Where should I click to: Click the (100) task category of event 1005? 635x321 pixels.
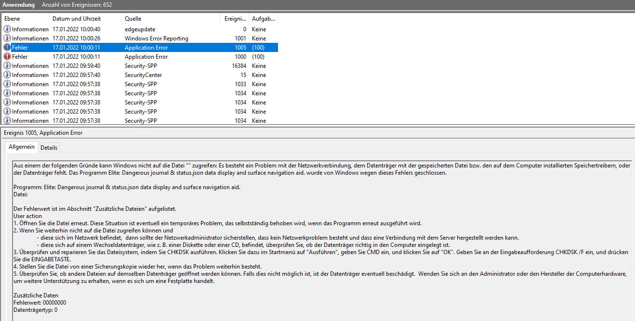pos(258,48)
